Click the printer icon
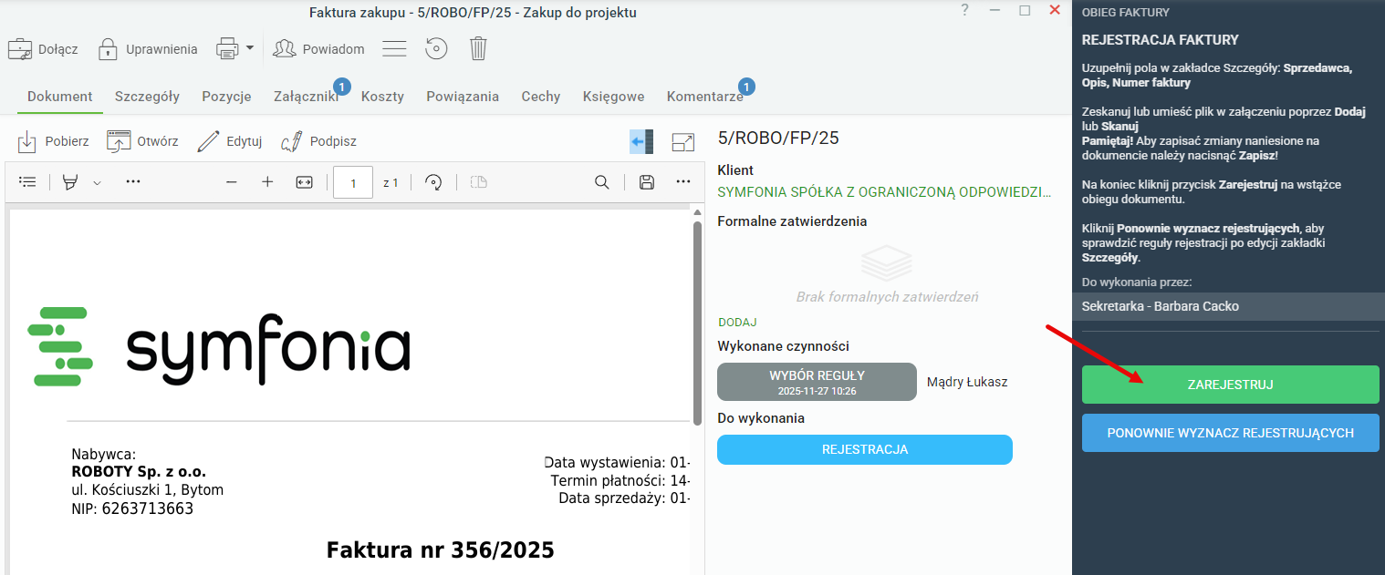The image size is (1385, 575). 227,48
